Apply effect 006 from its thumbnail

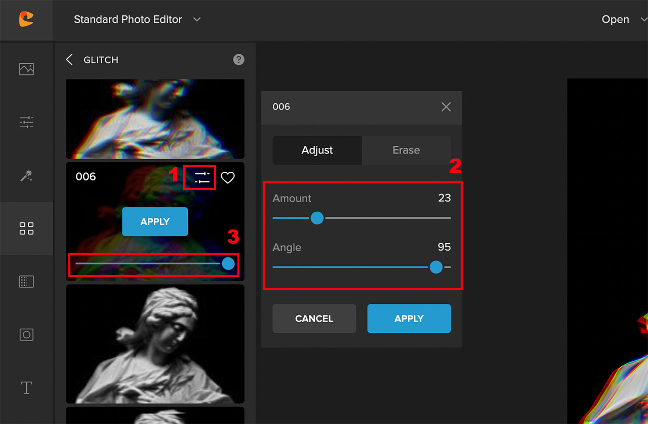(x=155, y=221)
